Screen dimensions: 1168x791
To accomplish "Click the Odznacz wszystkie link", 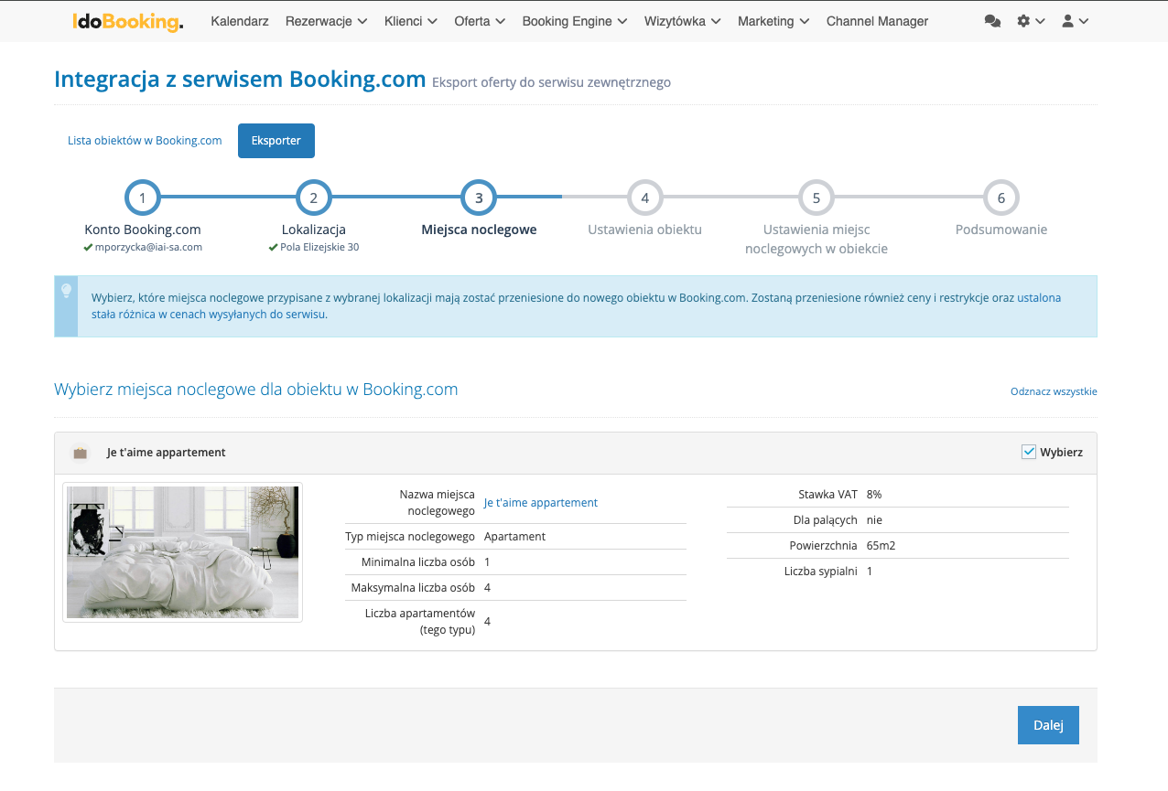I will coord(1054,391).
